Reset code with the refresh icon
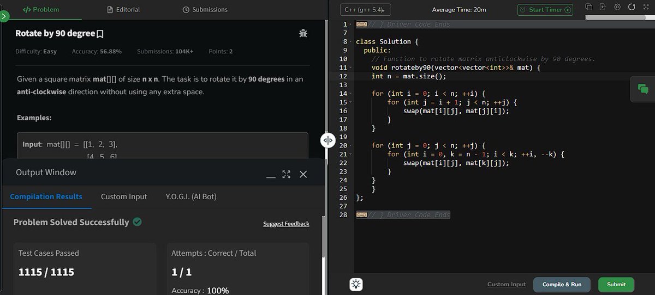The width and height of the screenshot is (655, 295). [x=632, y=7]
